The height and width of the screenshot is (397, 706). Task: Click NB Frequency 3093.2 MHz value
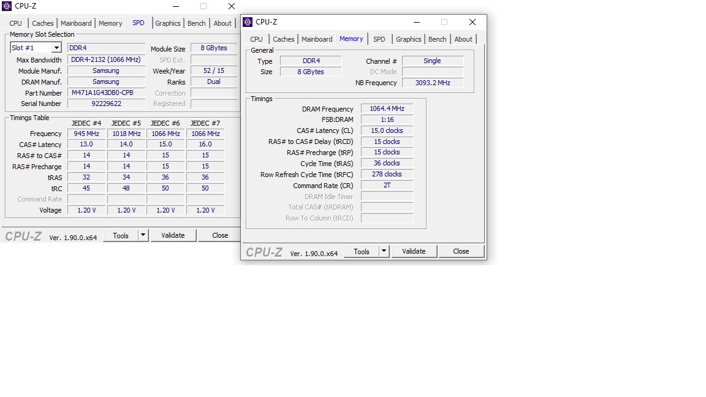433,83
